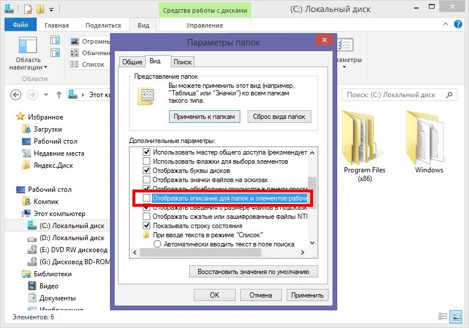The height and width of the screenshot is (328, 469).
Task: Select (D:) Локальный диск in the tree
Action: pos(66,238)
